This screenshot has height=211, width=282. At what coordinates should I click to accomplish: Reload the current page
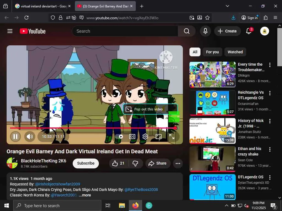[x=26, y=18]
